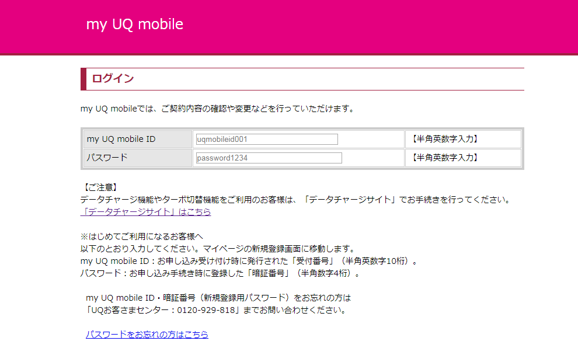Viewport: 578px width, 348px height.
Task: Select the パスワード row label
Action: tap(107, 158)
